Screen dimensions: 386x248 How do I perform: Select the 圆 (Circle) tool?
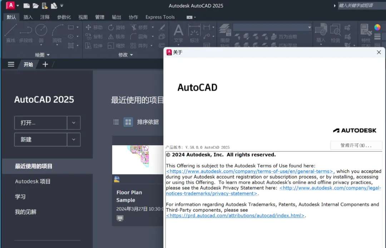(41, 33)
